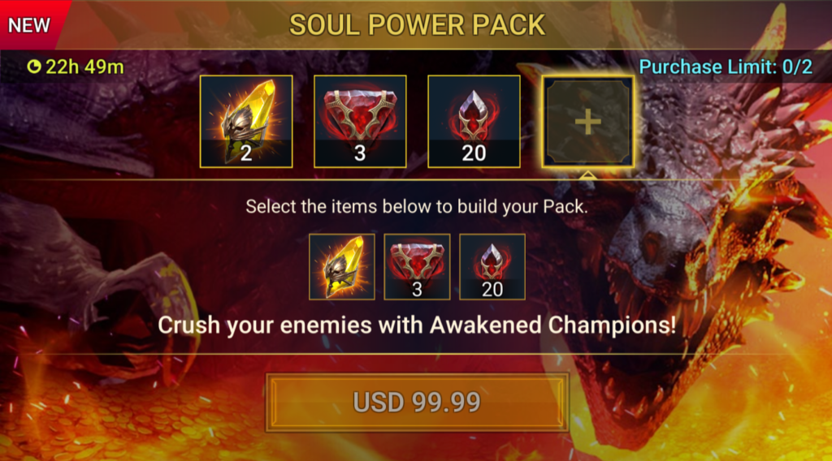Click the red NEW badge
This screenshot has height=461, width=832.
pos(29,25)
